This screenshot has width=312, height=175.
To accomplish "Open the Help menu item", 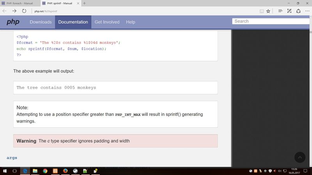I will tap(131, 22).
